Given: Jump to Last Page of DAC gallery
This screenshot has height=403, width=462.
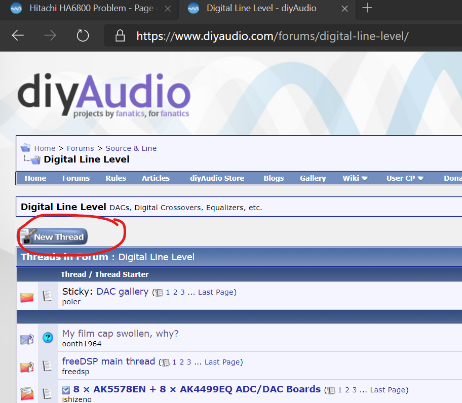Looking at the screenshot, I should 215,292.
